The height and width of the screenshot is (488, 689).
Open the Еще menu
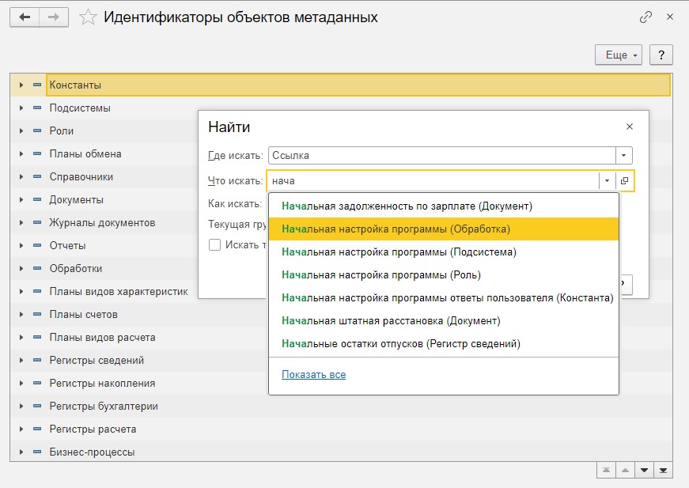(619, 55)
